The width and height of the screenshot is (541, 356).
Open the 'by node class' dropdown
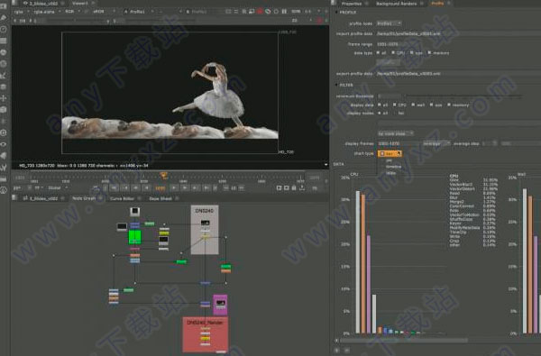pyautogui.click(x=396, y=133)
